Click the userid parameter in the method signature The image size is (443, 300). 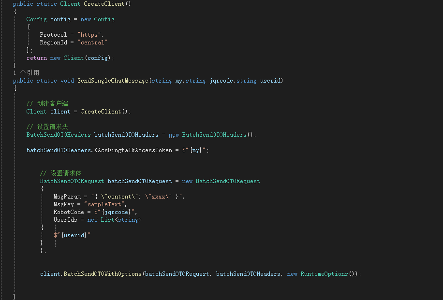pos(270,81)
